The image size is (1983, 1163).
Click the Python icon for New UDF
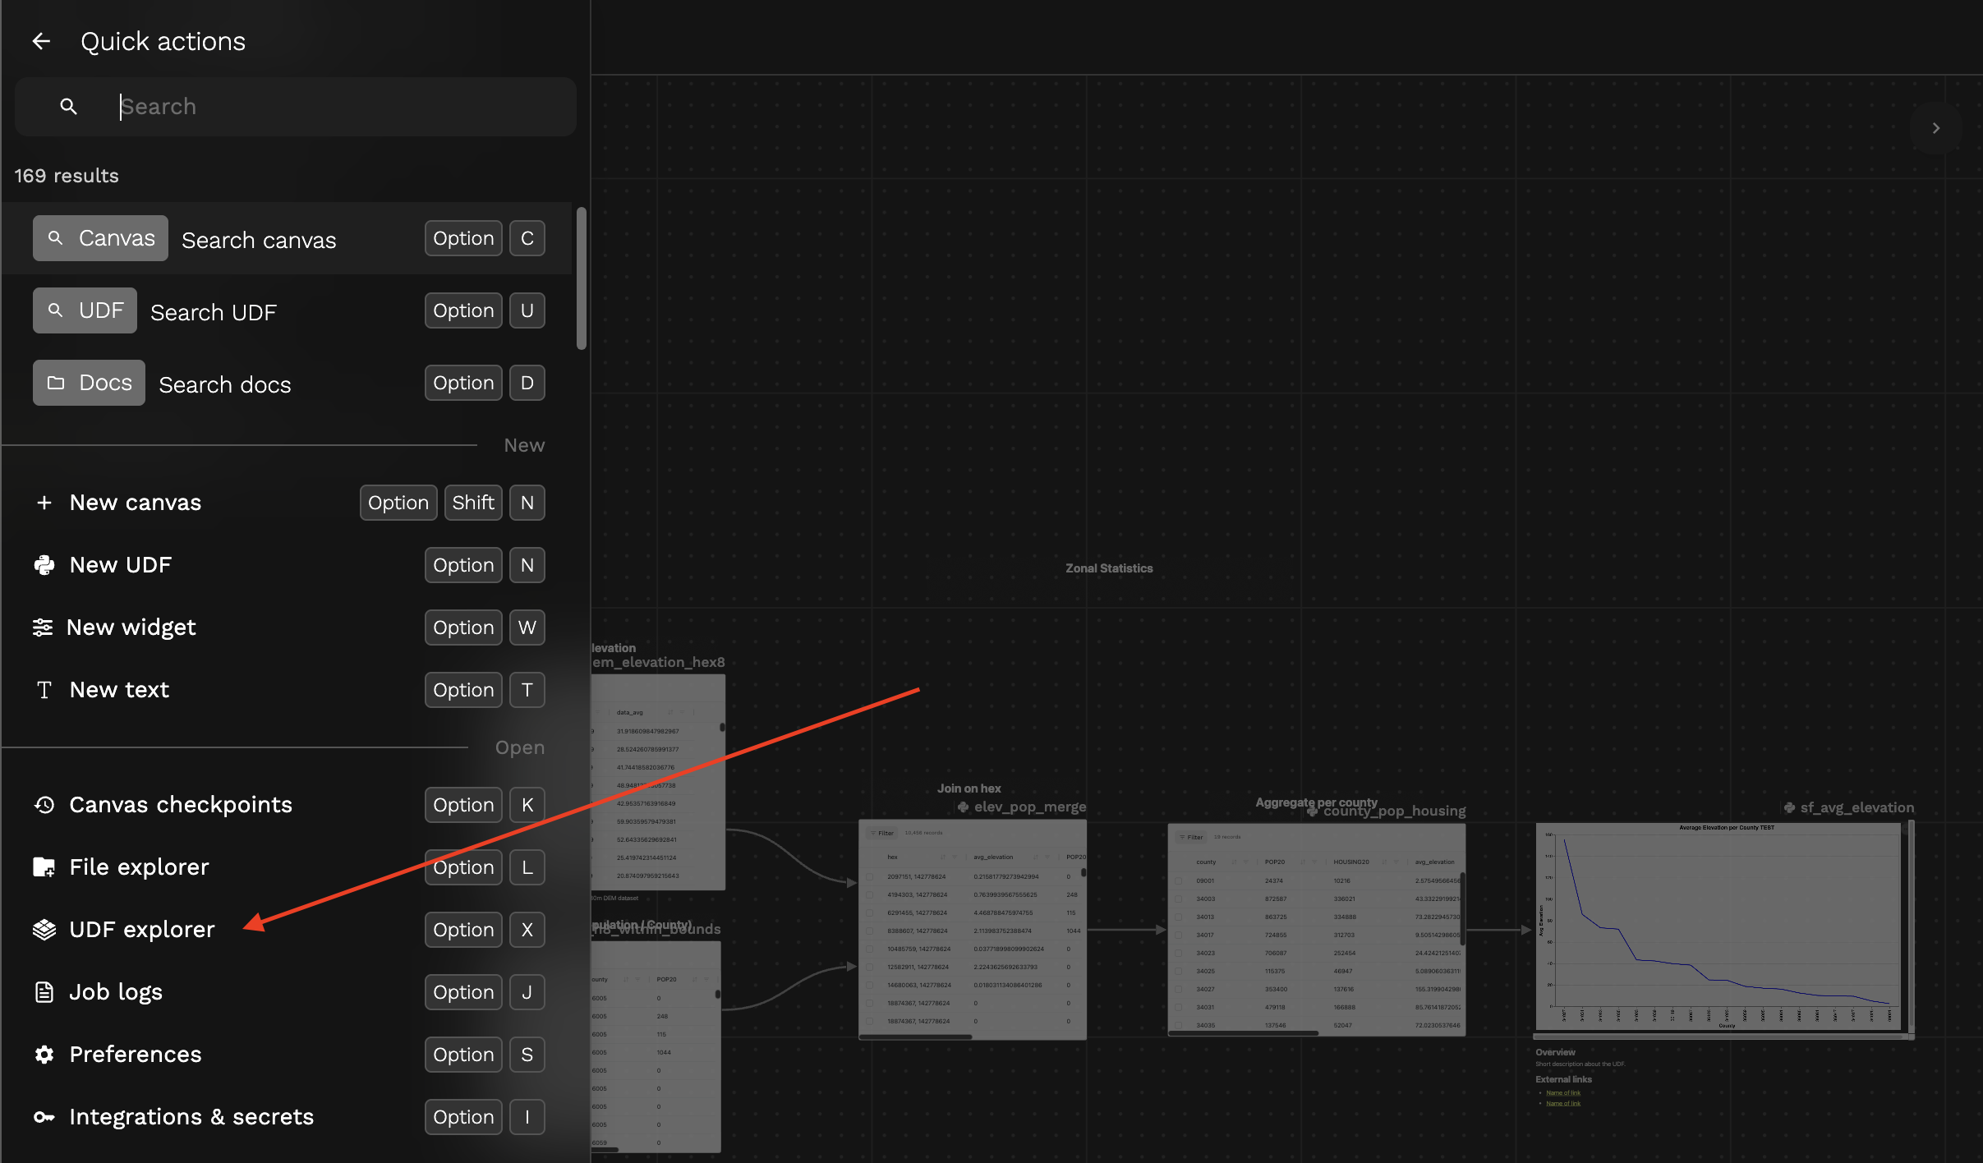(44, 565)
